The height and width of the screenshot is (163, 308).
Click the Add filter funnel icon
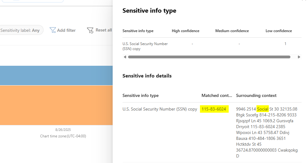click(x=53, y=30)
